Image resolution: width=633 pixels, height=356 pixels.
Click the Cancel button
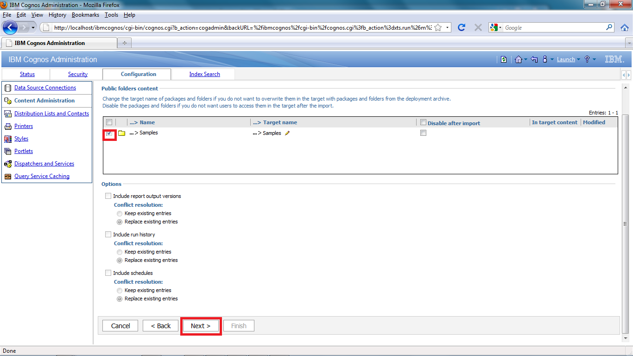[120, 326]
